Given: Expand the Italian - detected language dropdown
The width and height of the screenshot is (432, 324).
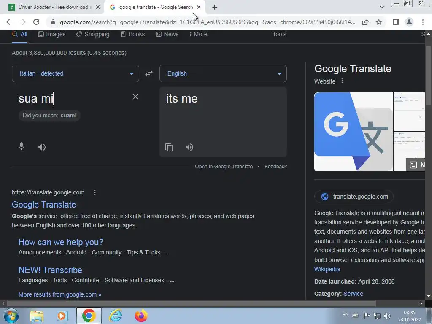Looking at the screenshot, I should (76, 73).
